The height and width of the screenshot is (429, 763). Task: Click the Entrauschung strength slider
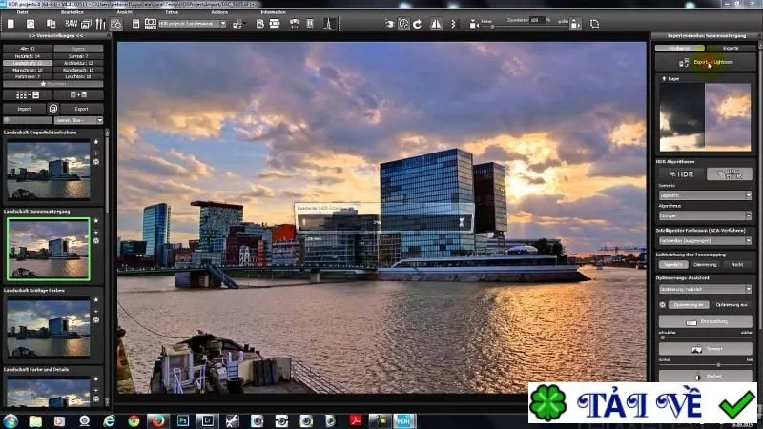705,337
